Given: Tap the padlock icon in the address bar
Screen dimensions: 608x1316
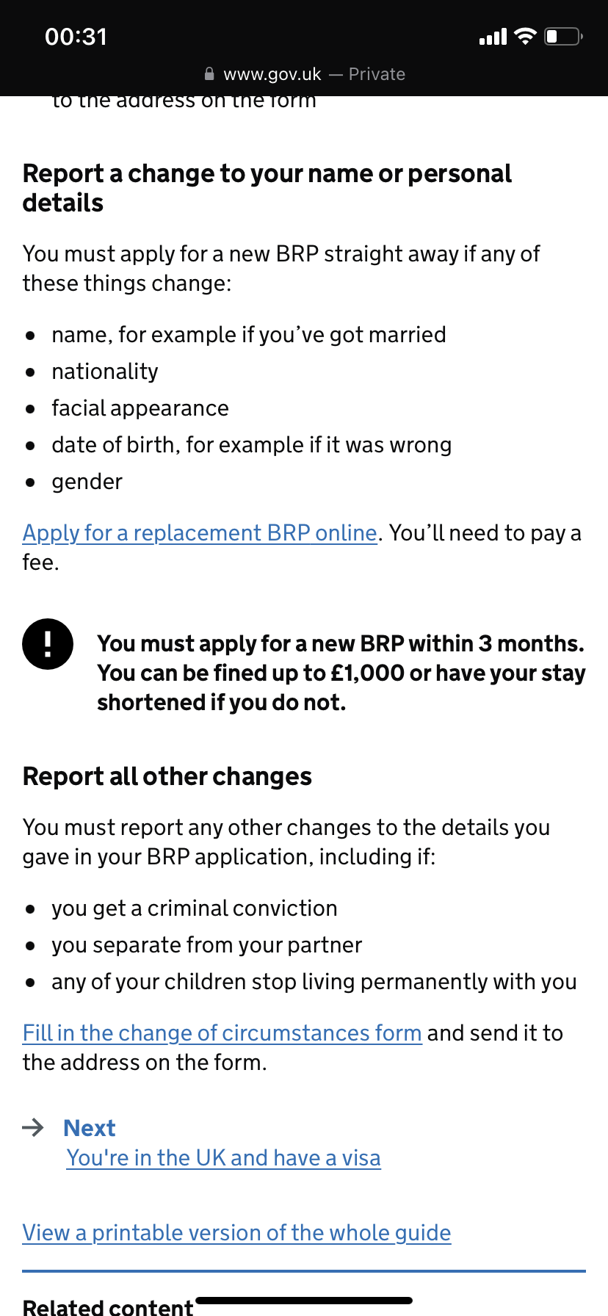Looking at the screenshot, I should [x=209, y=73].
